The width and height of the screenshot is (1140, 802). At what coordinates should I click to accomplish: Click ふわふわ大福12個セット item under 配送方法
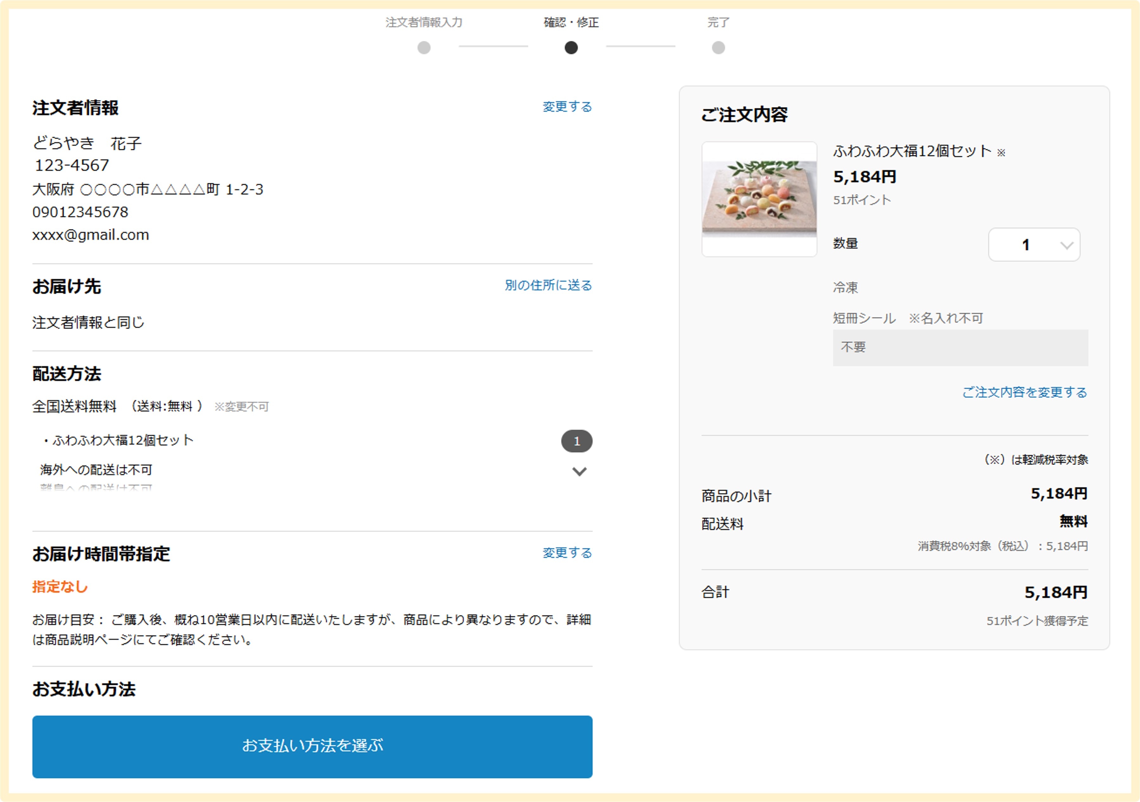coord(123,440)
